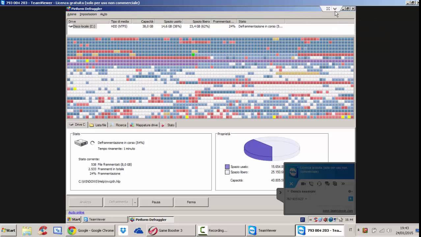Select TeamViewer in remote taskbar
The image size is (421, 237).
tap(105, 220)
